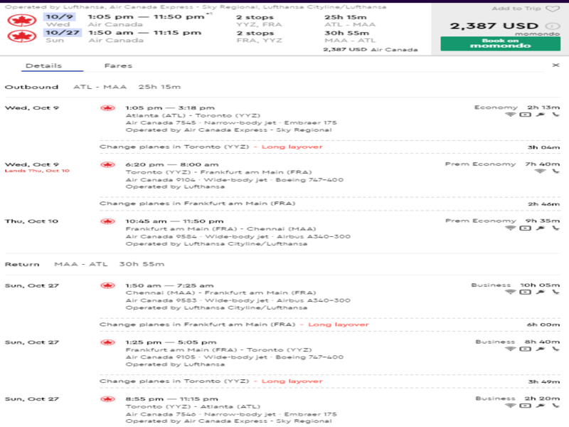Click the Air Canada logo beside 10/27 summary
The image size is (569, 427).
click(x=22, y=36)
